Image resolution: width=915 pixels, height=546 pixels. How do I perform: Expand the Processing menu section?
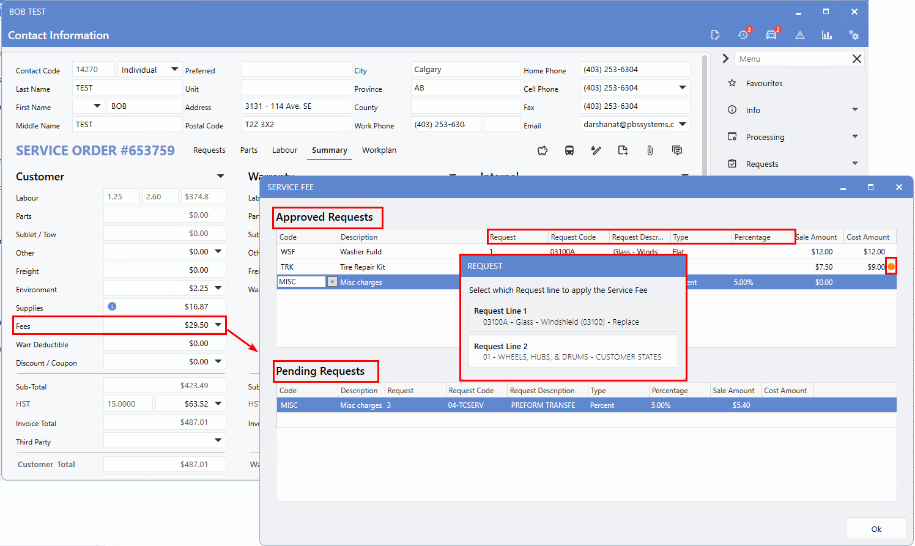coord(854,137)
